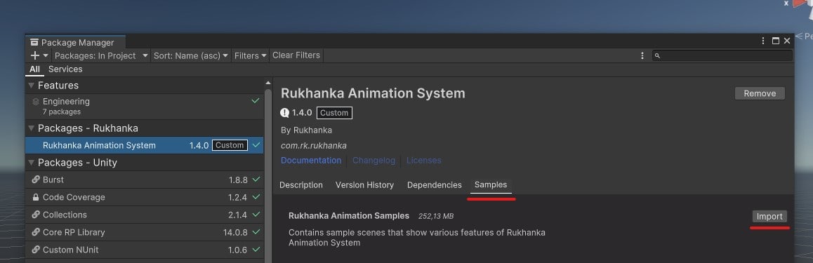Click the Code Coverage lock icon

point(36,197)
